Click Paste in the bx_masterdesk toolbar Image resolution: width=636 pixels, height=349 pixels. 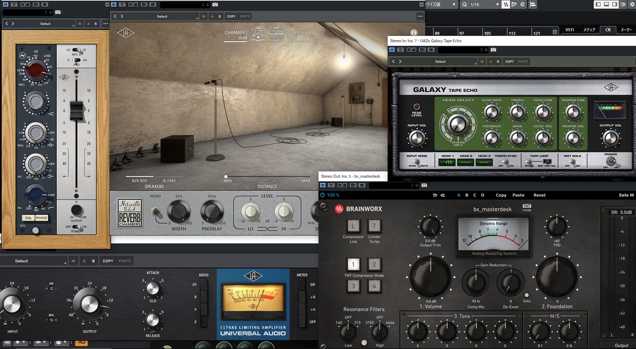tap(518, 195)
